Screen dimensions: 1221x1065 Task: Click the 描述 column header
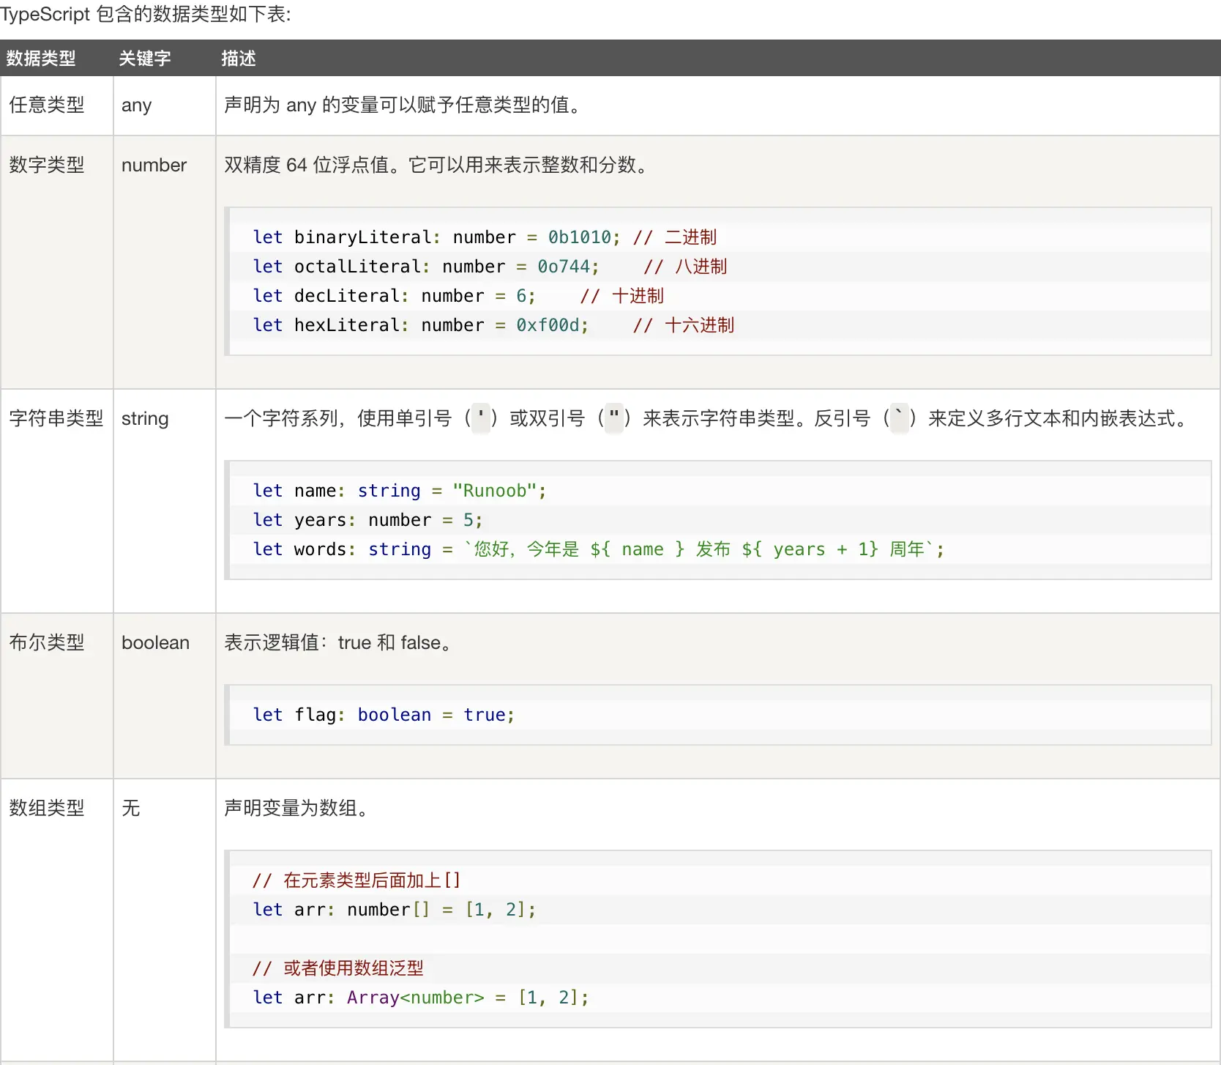click(x=239, y=59)
